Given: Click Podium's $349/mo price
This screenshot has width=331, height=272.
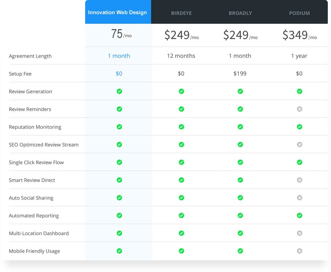Looking at the screenshot, I should coord(299,35).
